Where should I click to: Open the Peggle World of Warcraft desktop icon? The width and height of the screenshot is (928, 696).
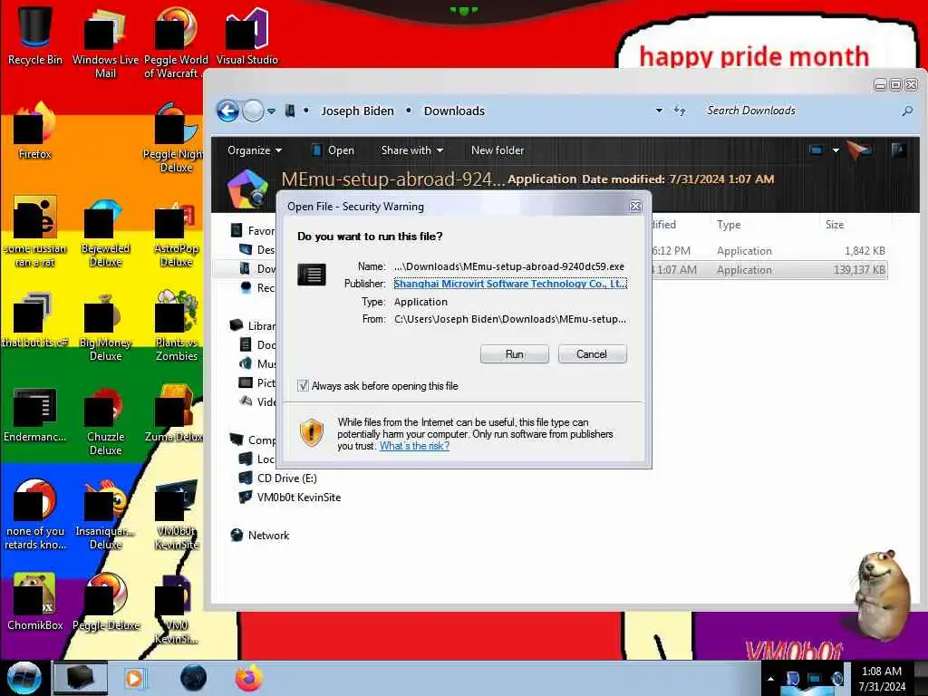tap(176, 43)
